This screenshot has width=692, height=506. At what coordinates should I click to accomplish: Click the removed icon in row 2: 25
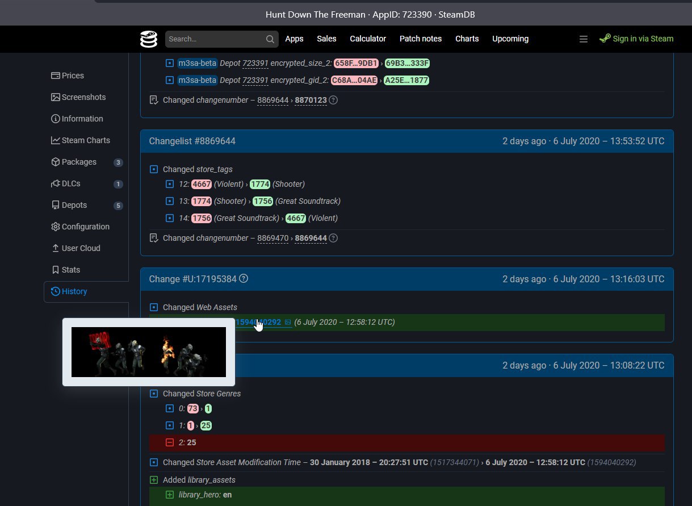click(170, 442)
